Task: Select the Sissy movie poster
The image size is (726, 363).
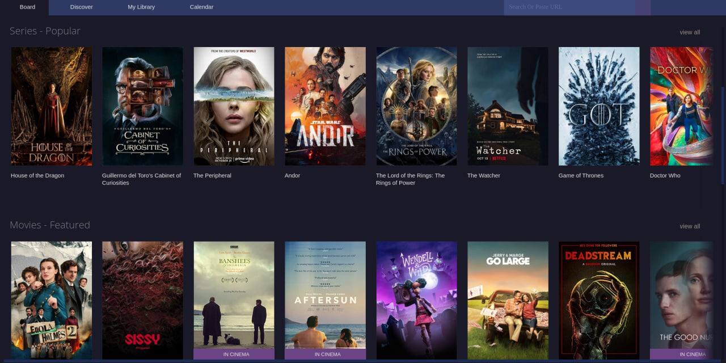Action: (142, 301)
